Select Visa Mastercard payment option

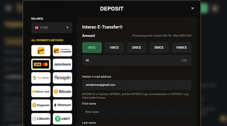41,64
